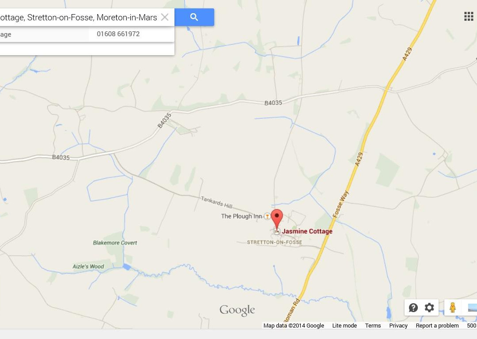Screen dimensions: 477x339
Task: Open the Privacy link
Action: tap(398, 326)
